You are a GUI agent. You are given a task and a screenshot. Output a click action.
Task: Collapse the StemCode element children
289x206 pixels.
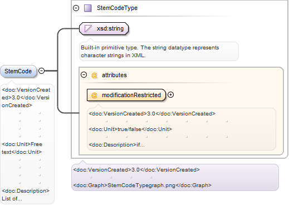[41, 71]
